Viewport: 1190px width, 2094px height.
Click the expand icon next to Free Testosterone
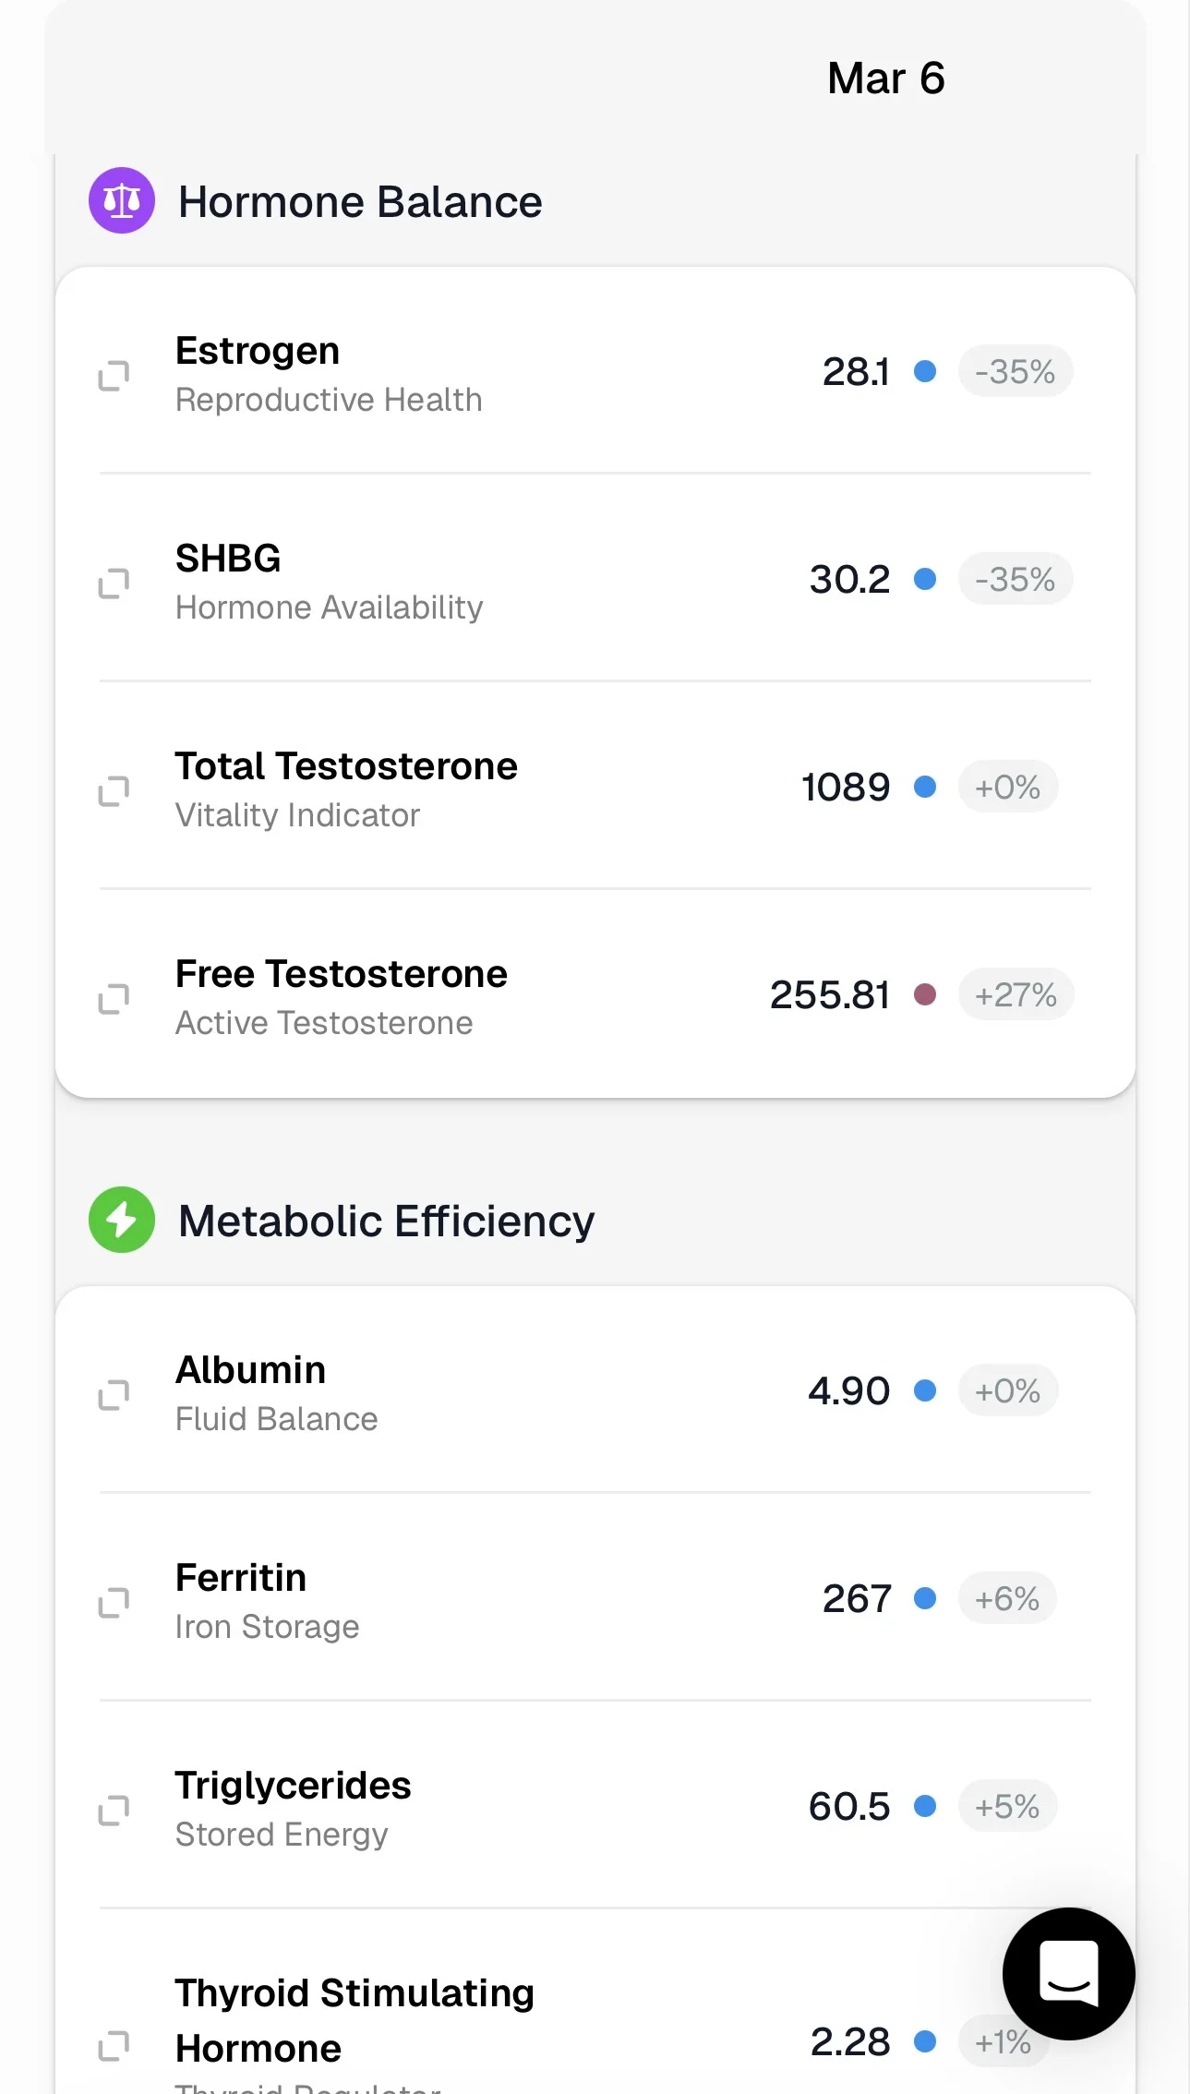(x=114, y=998)
